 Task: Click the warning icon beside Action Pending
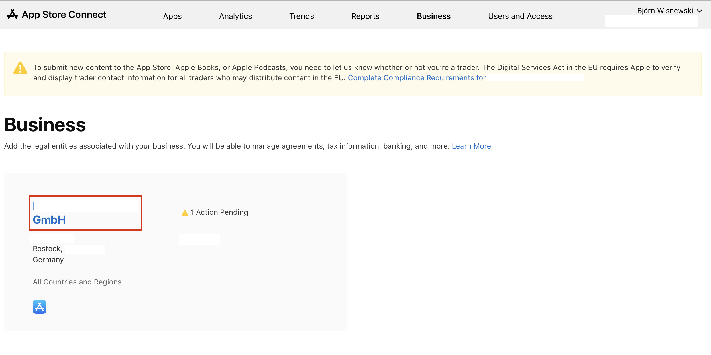point(185,212)
